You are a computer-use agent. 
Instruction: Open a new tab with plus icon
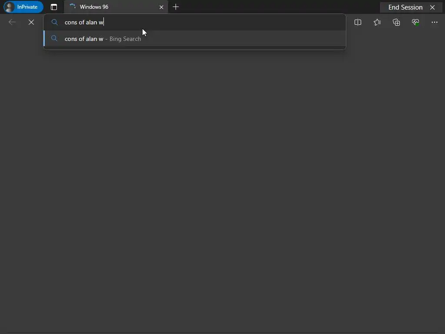176,7
